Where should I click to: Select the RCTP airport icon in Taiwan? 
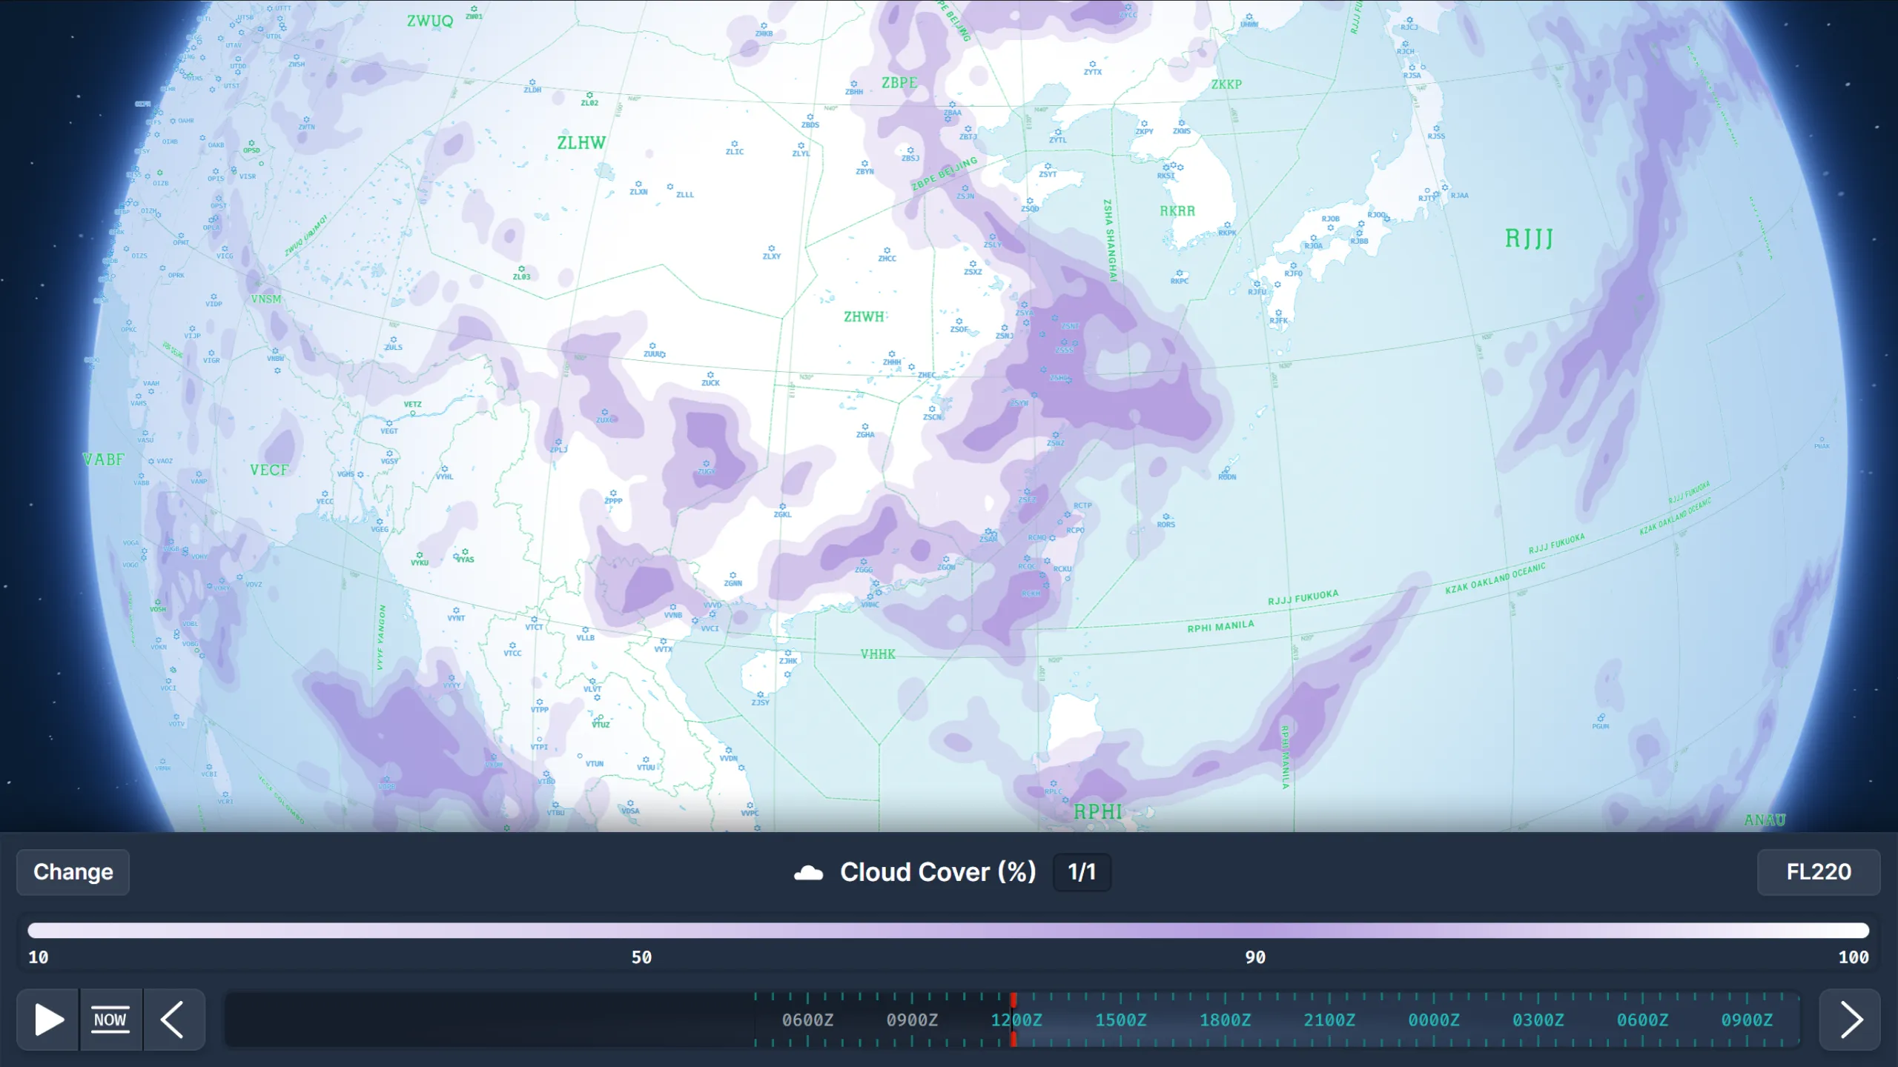[1068, 514]
